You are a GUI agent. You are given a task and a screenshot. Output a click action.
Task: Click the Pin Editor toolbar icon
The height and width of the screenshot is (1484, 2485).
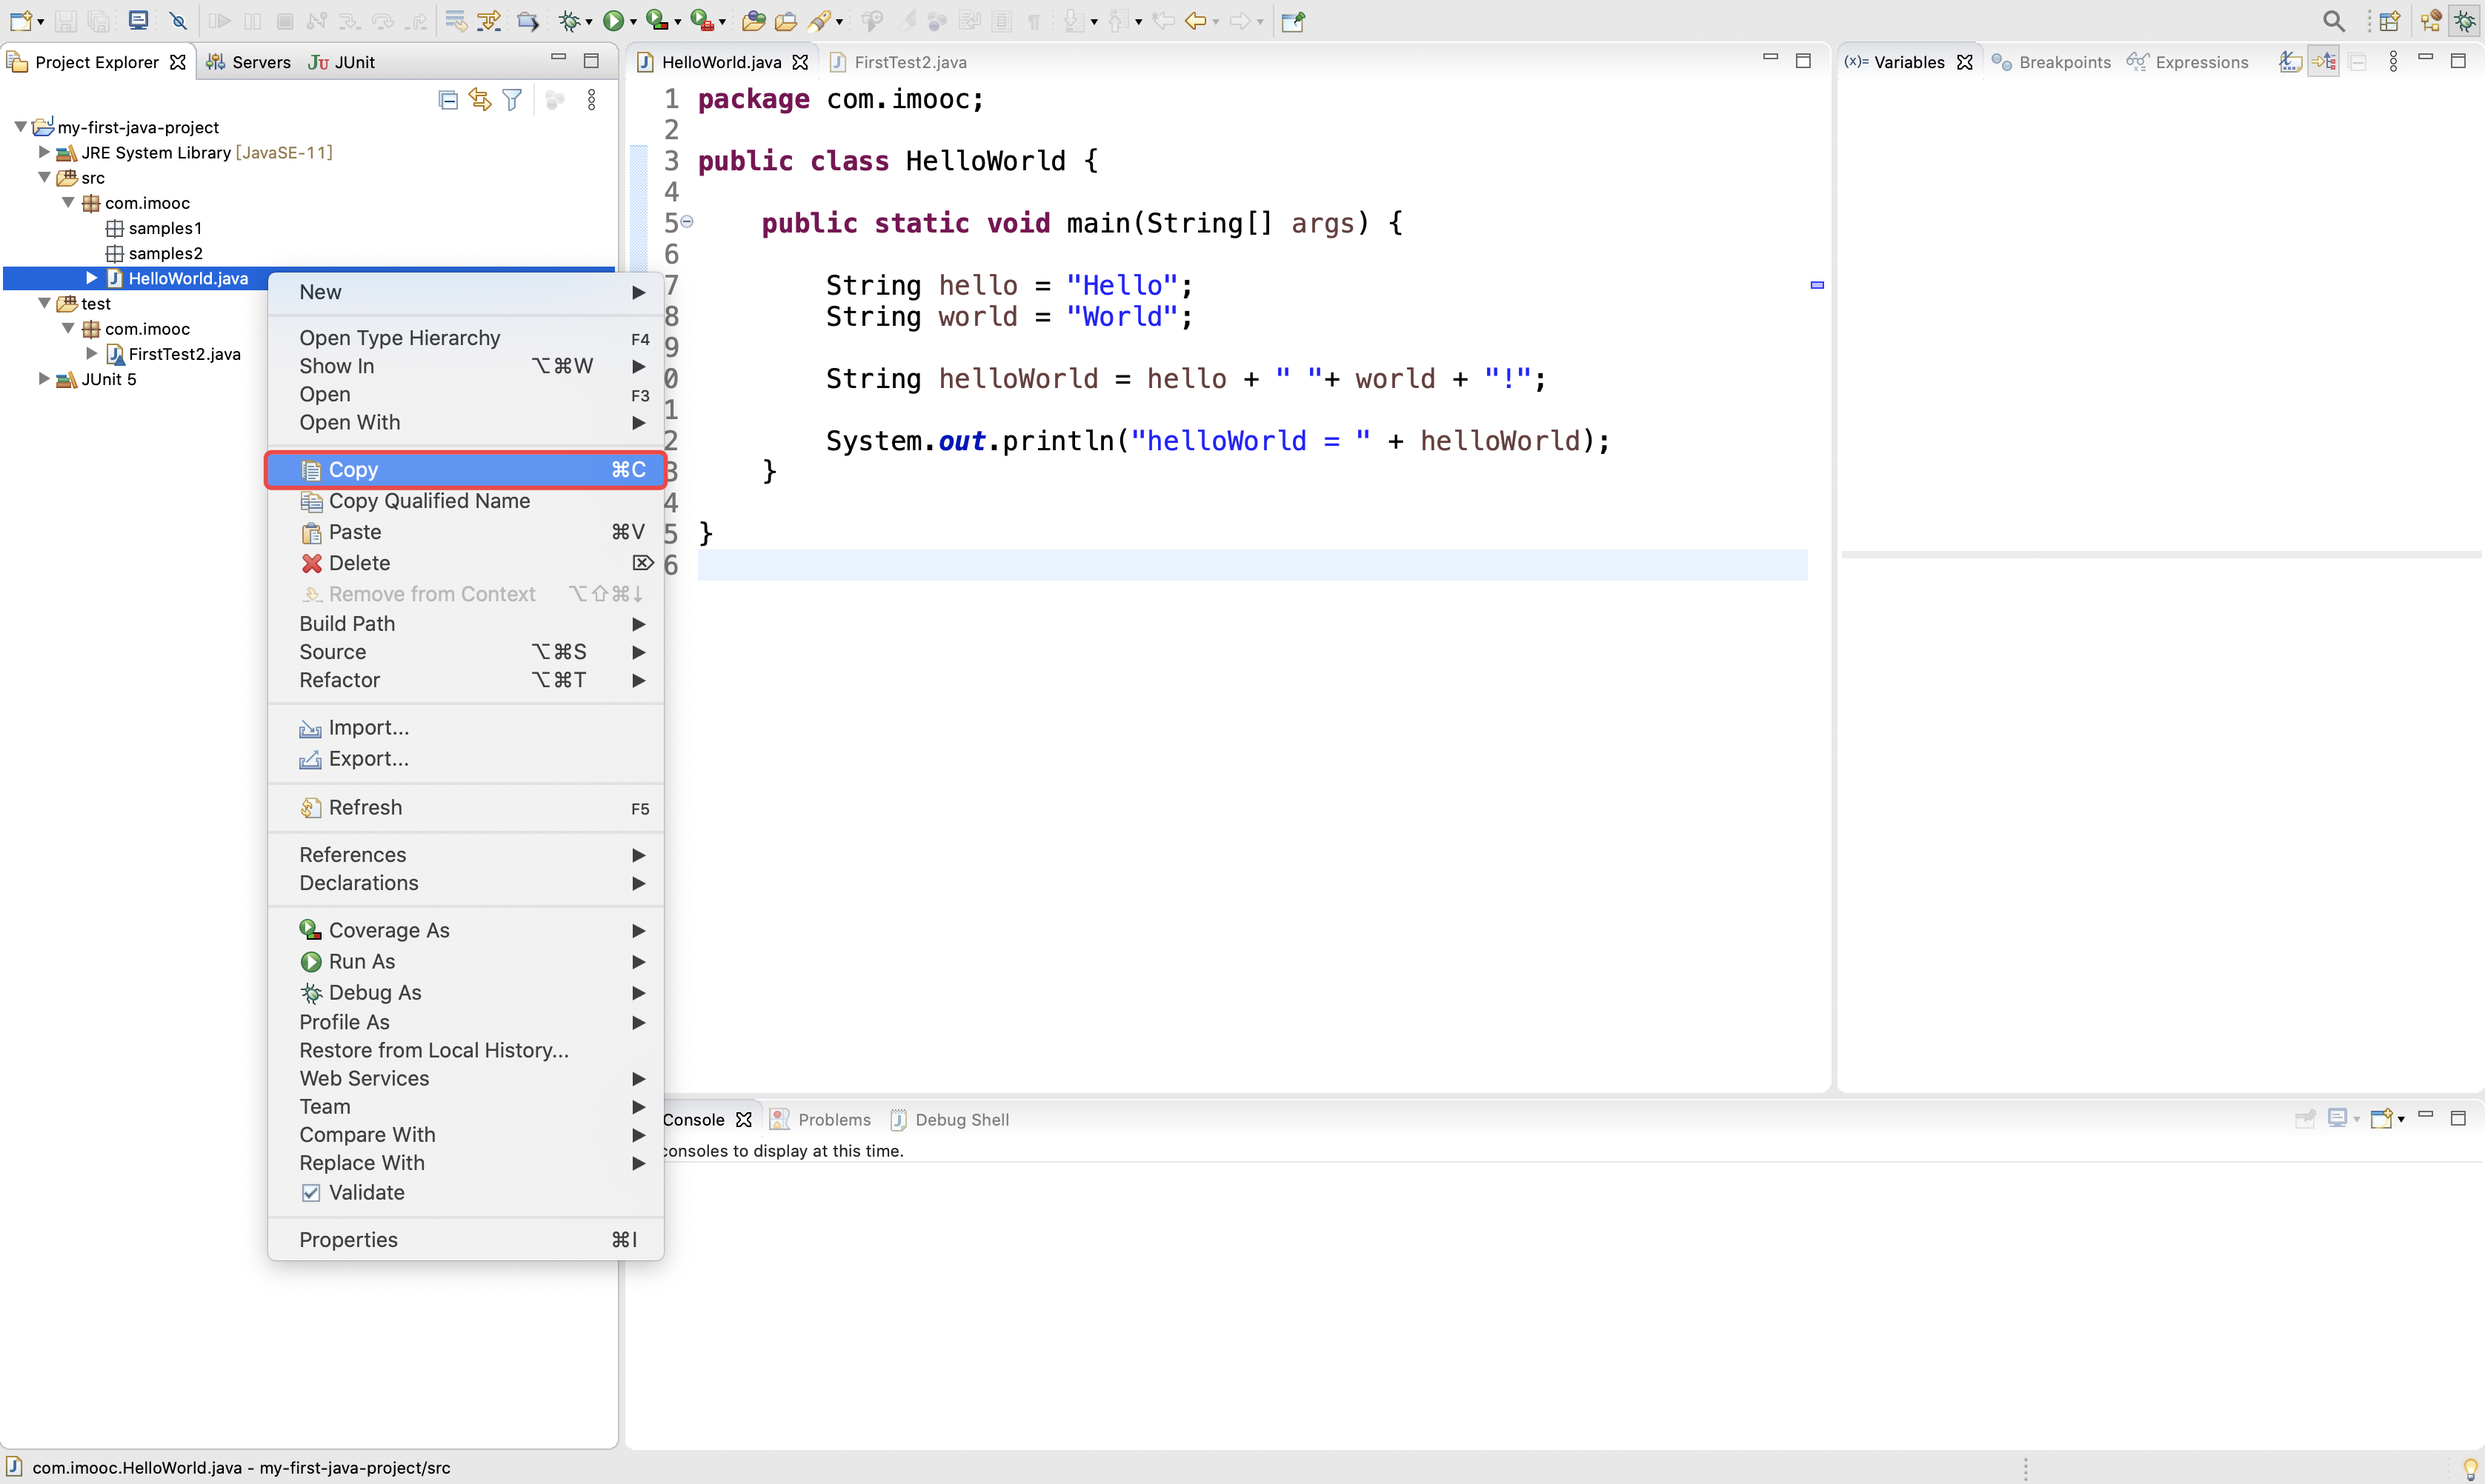click(1294, 21)
